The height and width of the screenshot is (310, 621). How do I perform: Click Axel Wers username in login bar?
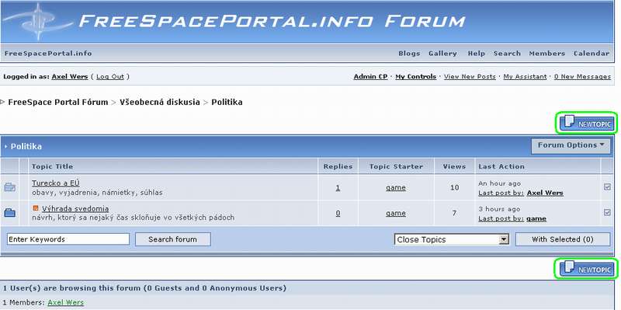pyautogui.click(x=70, y=77)
